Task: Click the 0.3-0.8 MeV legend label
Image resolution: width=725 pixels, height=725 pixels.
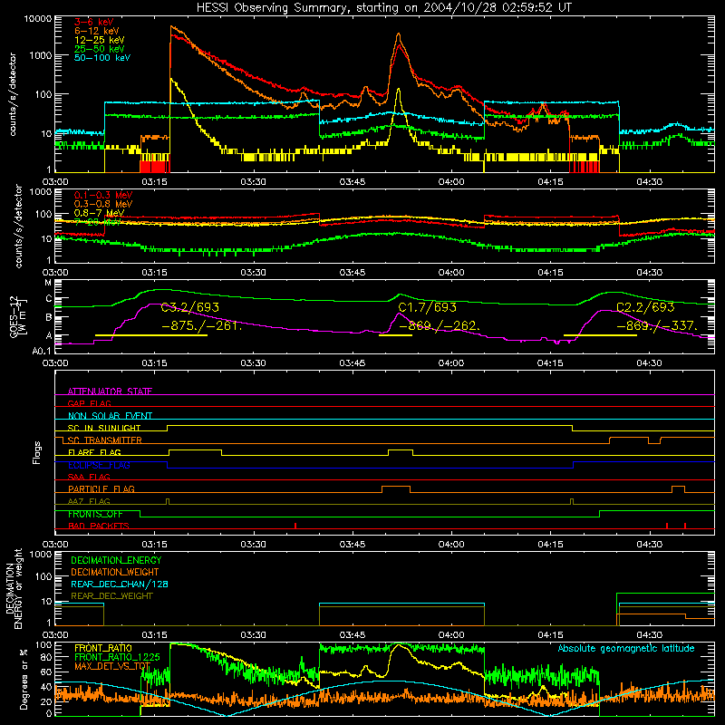Action: point(103,204)
